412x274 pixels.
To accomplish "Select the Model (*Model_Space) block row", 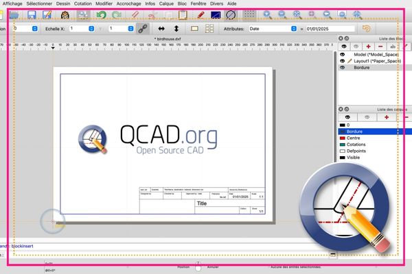I will tap(375, 55).
